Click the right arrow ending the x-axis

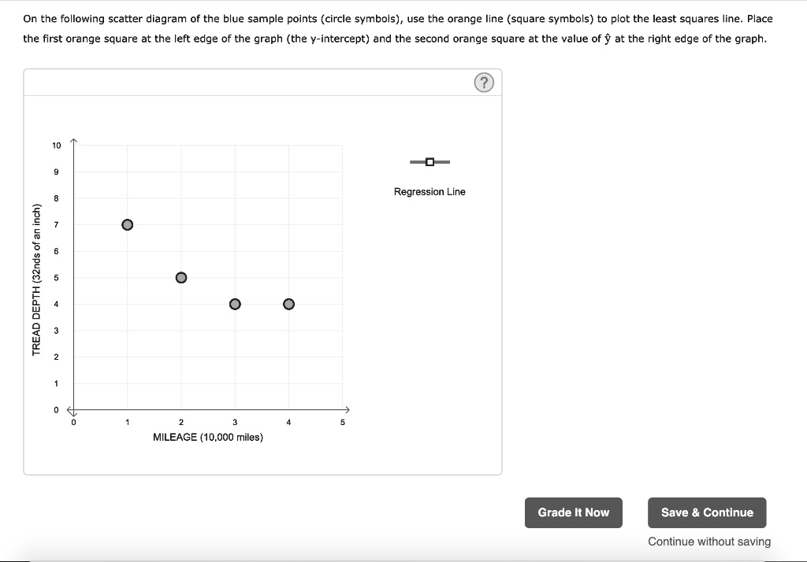click(x=344, y=410)
